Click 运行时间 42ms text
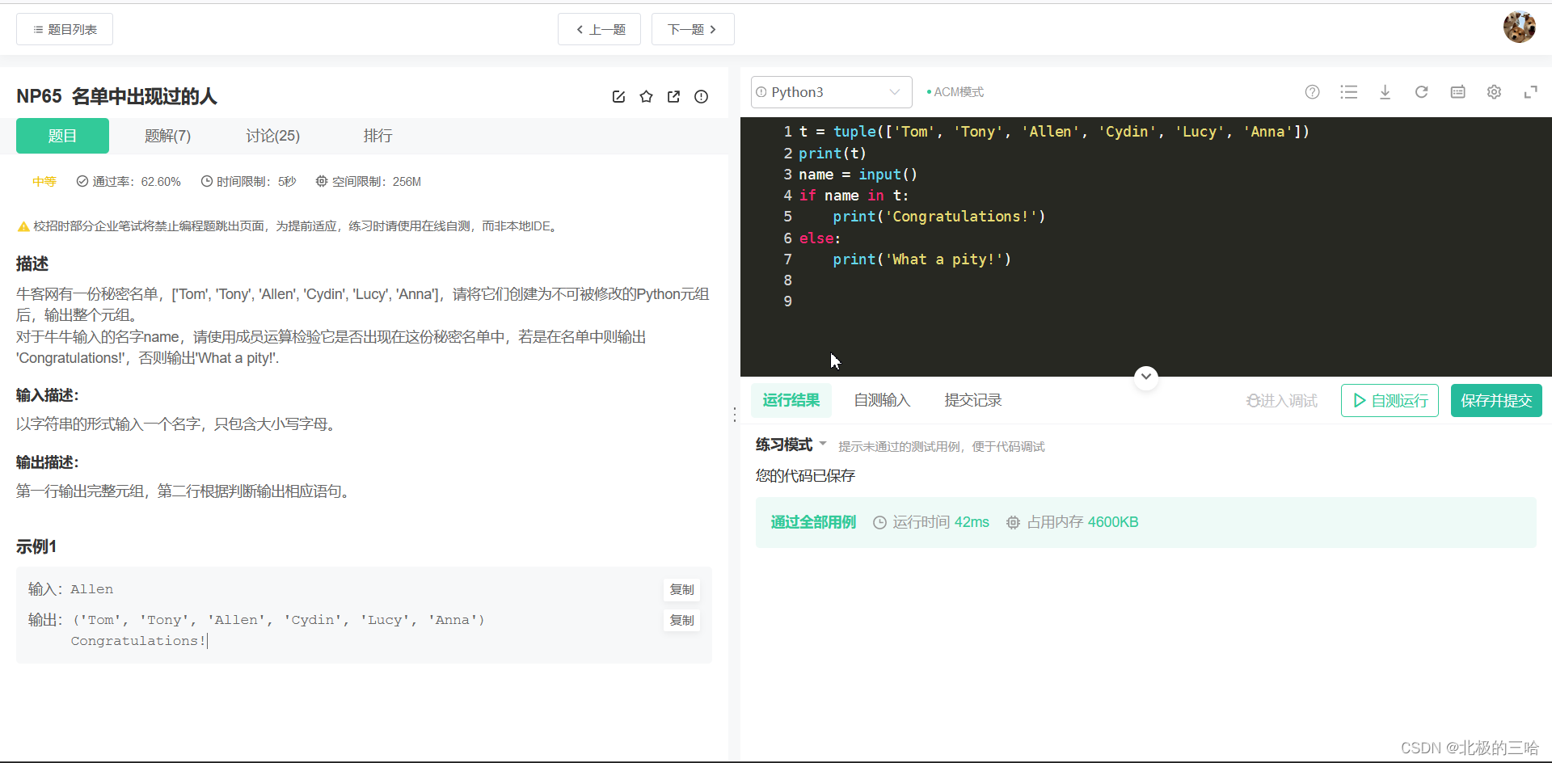 click(x=931, y=522)
